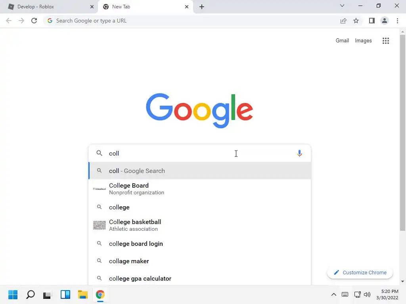Viewport: 406px width, 304px height.
Task: Click the browser forward arrow
Action: coord(21,21)
